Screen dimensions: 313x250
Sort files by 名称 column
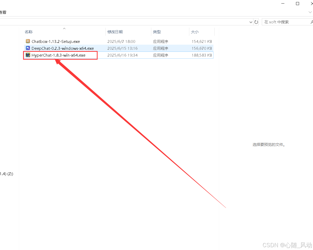pos(29,32)
